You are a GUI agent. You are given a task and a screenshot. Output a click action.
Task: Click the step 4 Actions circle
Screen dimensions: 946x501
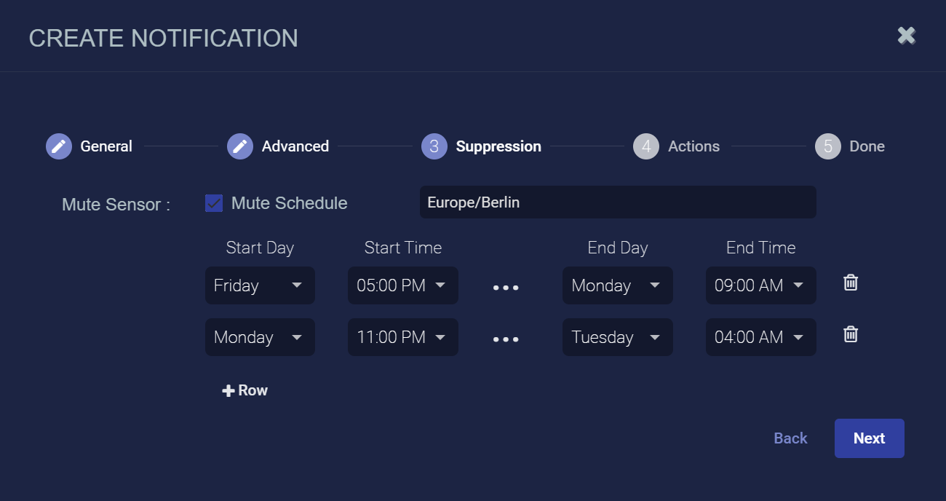tap(646, 146)
